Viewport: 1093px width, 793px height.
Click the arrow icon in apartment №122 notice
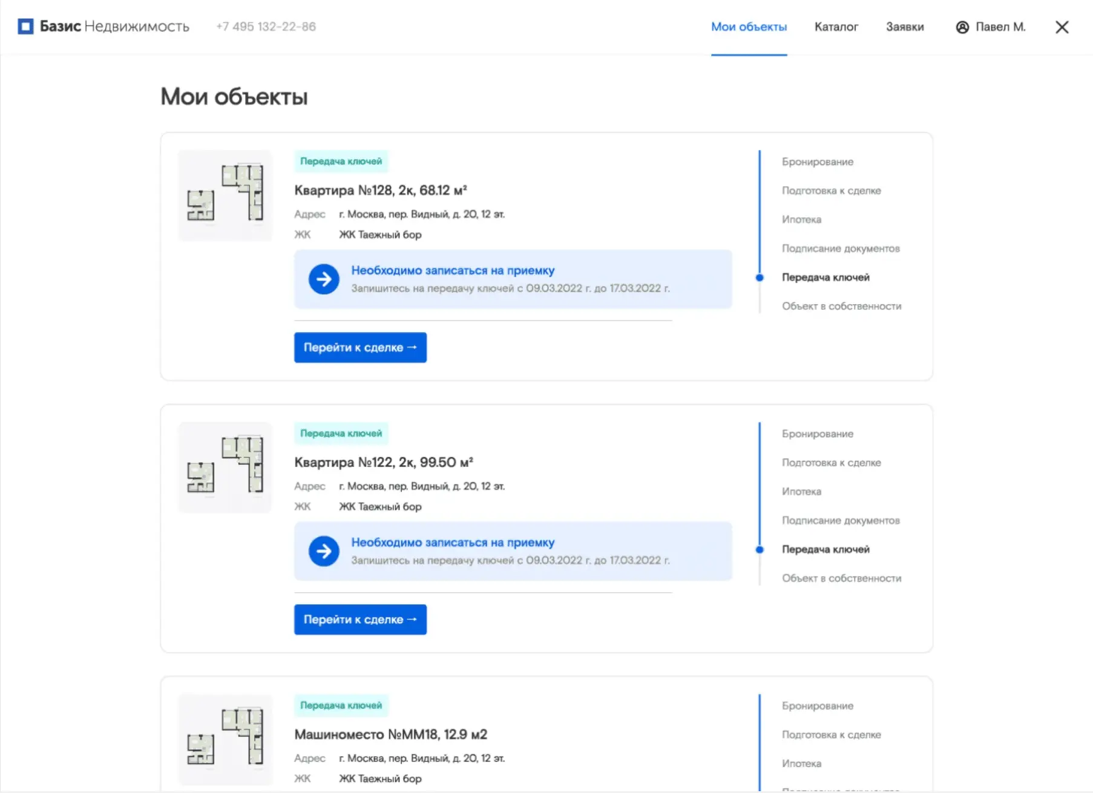click(x=324, y=552)
